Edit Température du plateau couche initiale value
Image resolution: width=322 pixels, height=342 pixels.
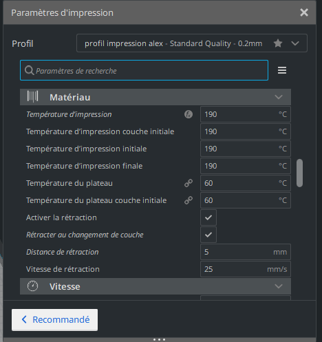[246, 200]
